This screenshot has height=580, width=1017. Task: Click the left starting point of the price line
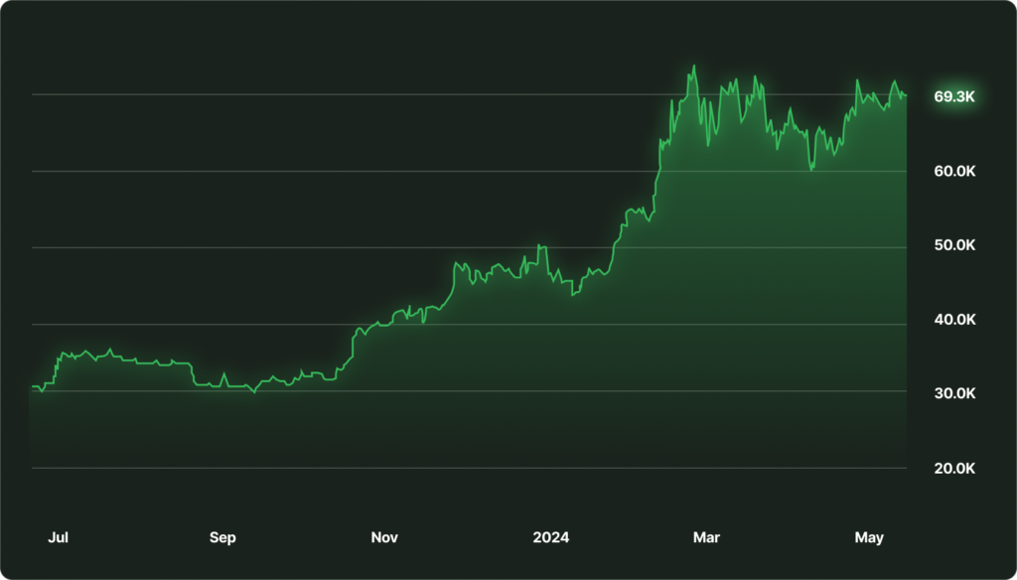point(32,386)
